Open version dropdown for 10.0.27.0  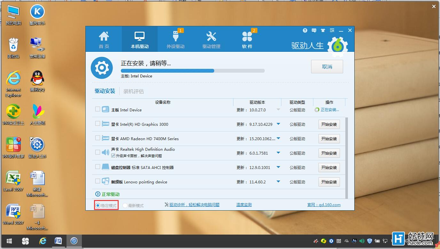(278, 110)
